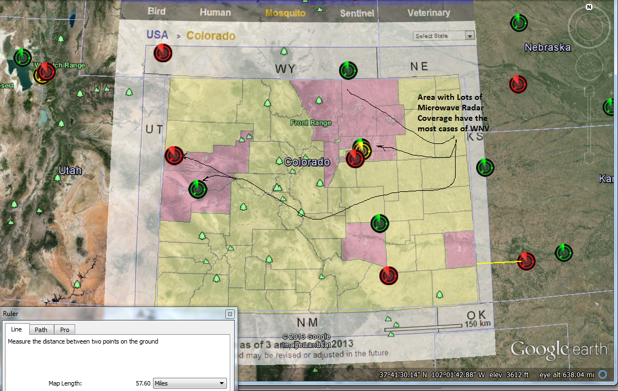This screenshot has height=391, width=618.
Task: Click the Look joystick ring under the N
Action: 589,27
